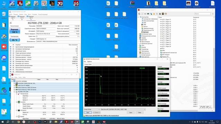This screenshot has width=221, height=124.
Task: Collapse the Utilization group in HWMonitor
Action: (17, 110)
